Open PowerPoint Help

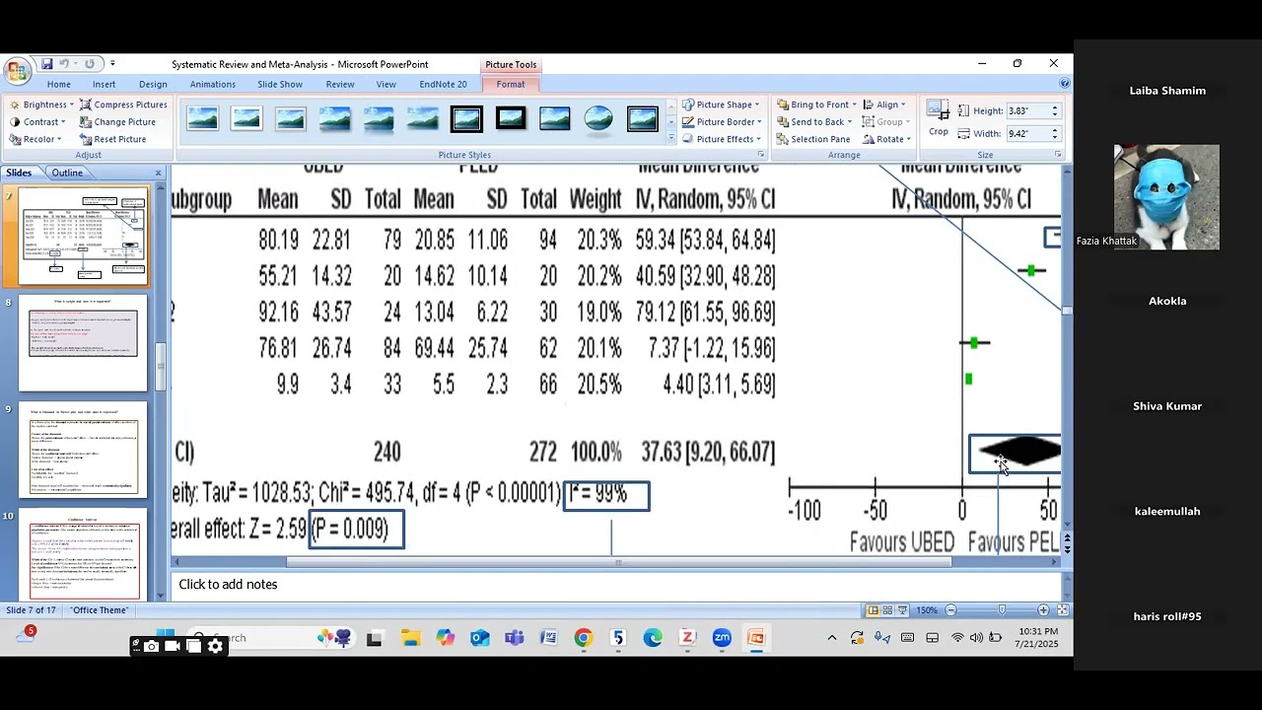[1064, 84]
